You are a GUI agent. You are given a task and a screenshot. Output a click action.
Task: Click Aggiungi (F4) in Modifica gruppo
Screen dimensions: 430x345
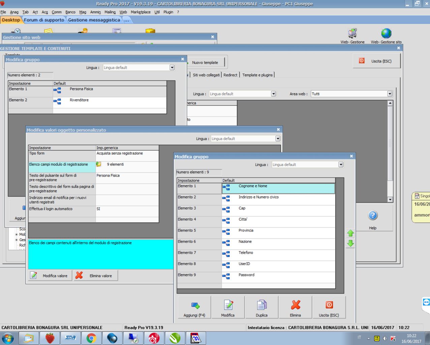click(x=194, y=307)
